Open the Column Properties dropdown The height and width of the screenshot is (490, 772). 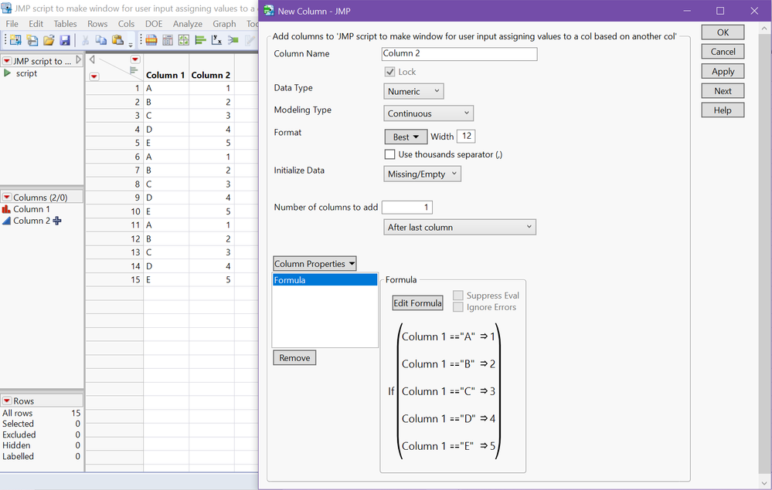tap(315, 264)
